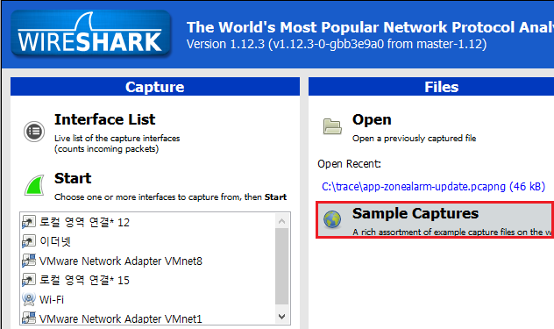Screen dimensions: 554x329
Task: Click 'Choose one or more interfaces' text
Action: coord(170,197)
